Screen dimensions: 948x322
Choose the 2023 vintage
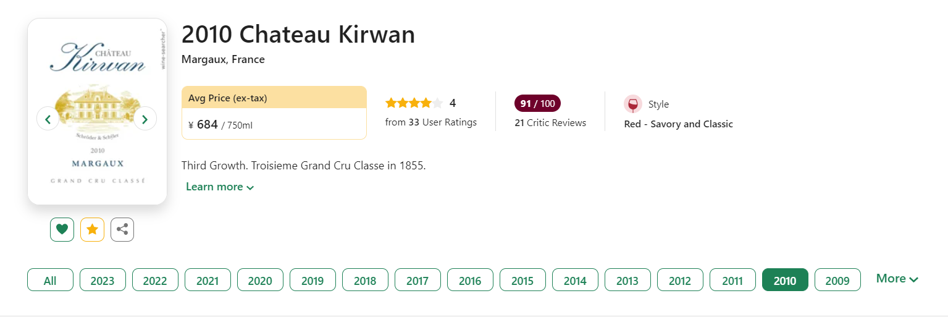pos(103,280)
